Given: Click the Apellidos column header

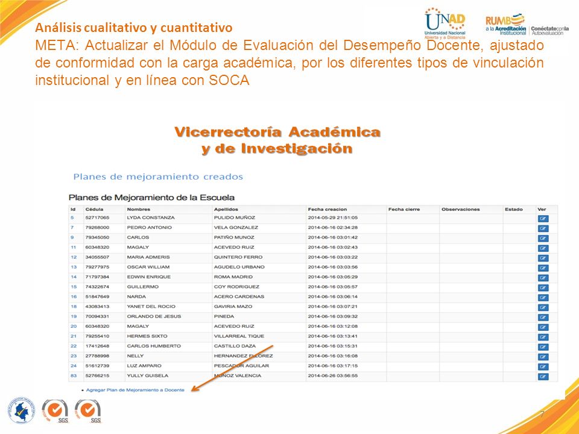Looking at the screenshot, I should [x=226, y=209].
